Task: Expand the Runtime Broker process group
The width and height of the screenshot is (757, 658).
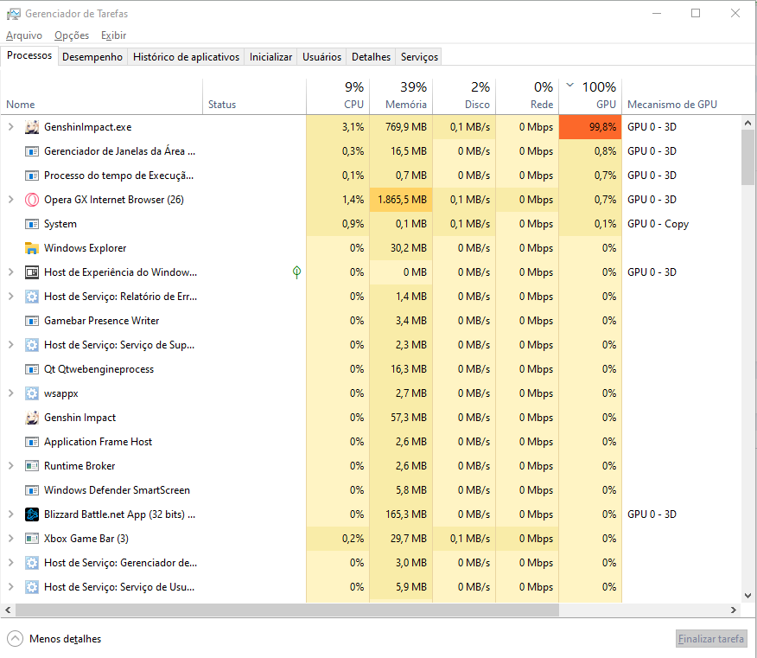Action: [10, 466]
